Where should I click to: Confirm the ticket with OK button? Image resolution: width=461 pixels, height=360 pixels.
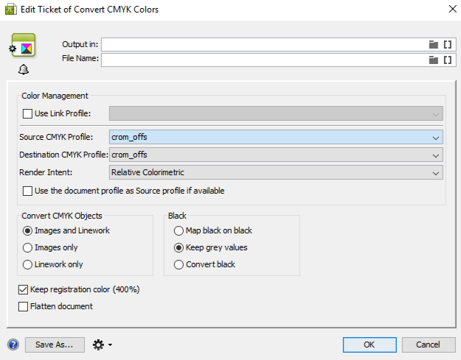pyautogui.click(x=369, y=345)
